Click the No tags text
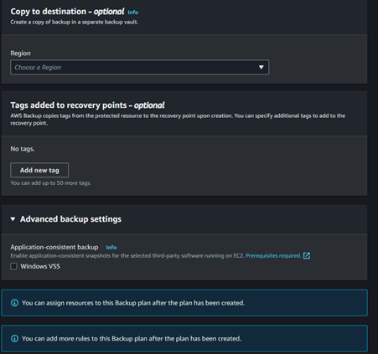Viewport: 378px width, 354px height. [23, 149]
